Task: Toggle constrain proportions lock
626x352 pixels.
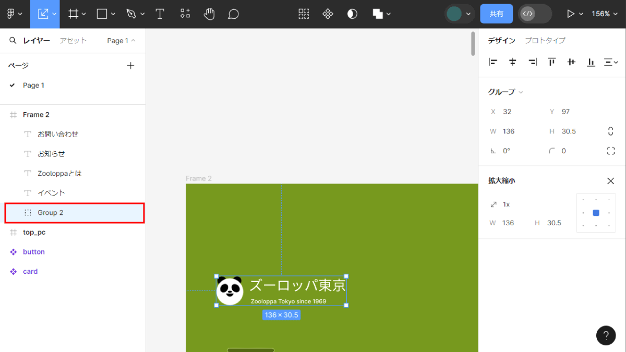Action: coord(611,131)
